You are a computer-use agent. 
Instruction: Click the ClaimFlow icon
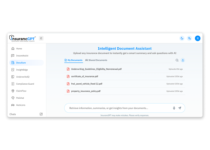13,91
